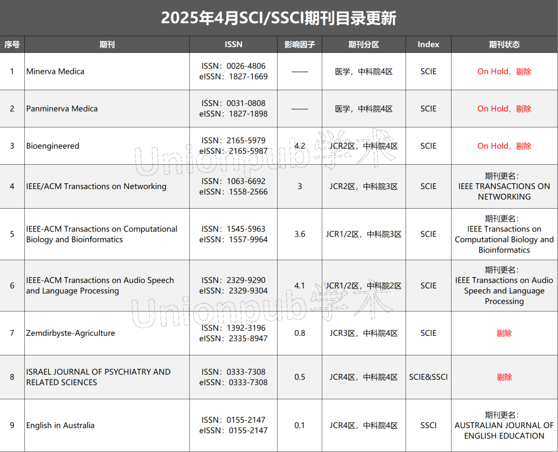Click journal name Panminerva Medica
The width and height of the screenshot is (558, 452).
pos(62,108)
